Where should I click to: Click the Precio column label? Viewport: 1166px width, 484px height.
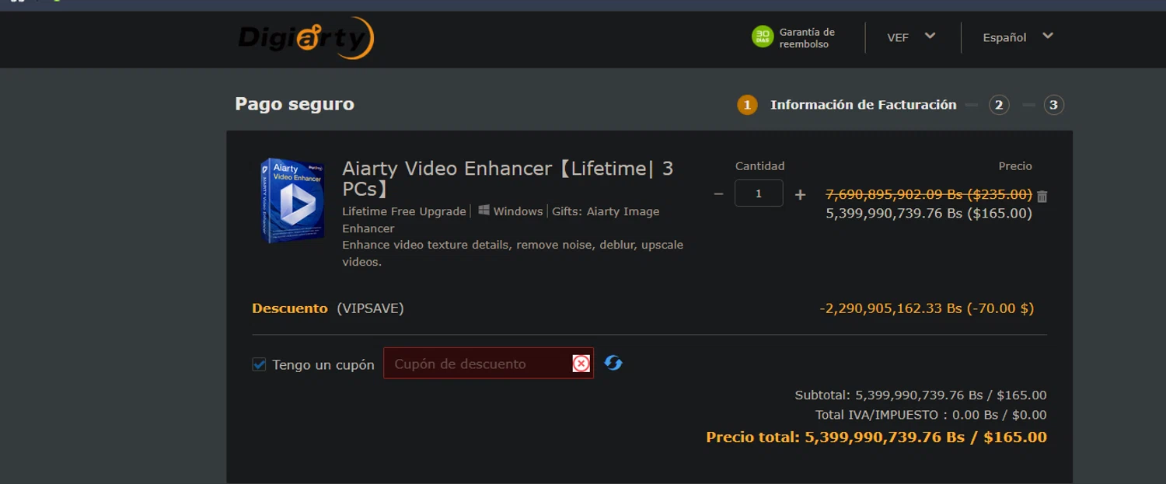coord(1015,166)
